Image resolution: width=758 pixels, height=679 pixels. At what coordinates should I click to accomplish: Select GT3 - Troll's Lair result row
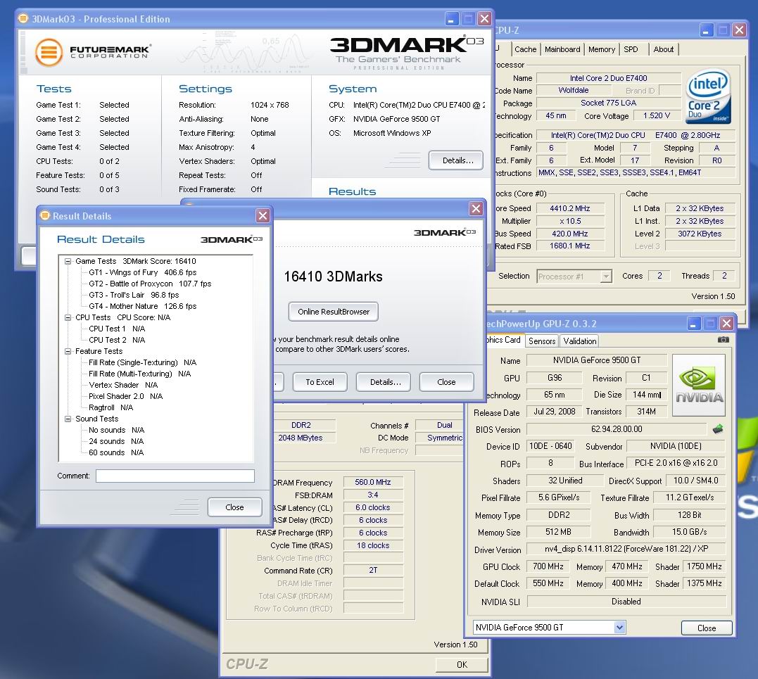coord(134,295)
